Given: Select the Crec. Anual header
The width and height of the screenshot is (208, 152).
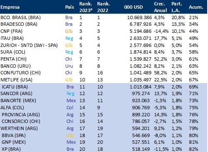Looking at the screenshot, I should tap(161, 7).
